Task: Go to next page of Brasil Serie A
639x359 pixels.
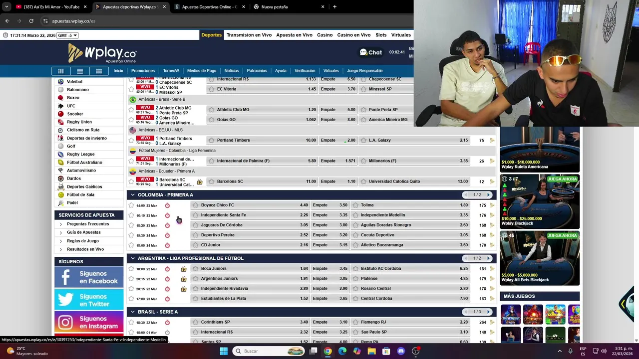Action: click(488, 312)
